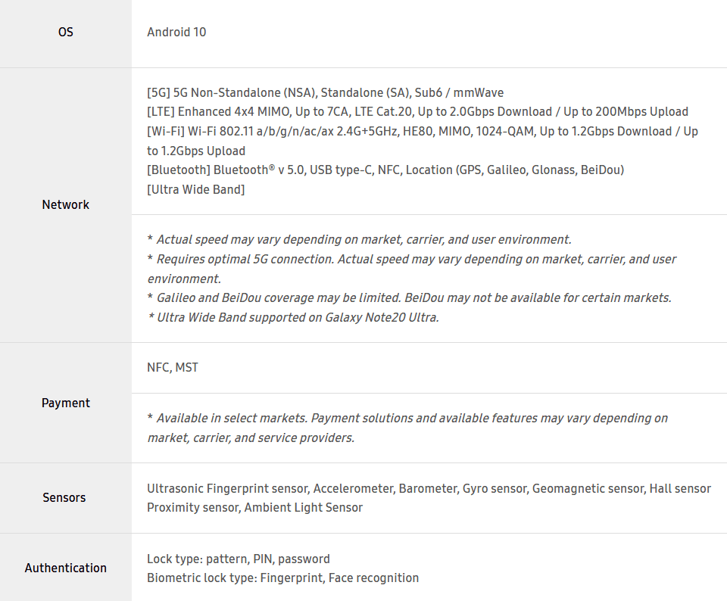Image resolution: width=727 pixels, height=601 pixels.
Task: Click the Wi-Fi 802.11 specification line
Action: coord(422,131)
